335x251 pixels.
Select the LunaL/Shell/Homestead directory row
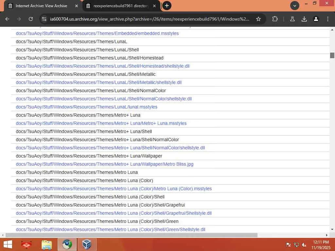170,58
